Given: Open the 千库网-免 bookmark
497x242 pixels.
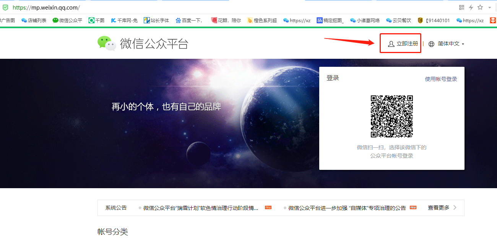Looking at the screenshot, I should 124,20.
